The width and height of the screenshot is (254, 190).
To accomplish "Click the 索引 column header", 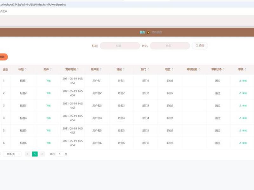I will click(5, 69).
